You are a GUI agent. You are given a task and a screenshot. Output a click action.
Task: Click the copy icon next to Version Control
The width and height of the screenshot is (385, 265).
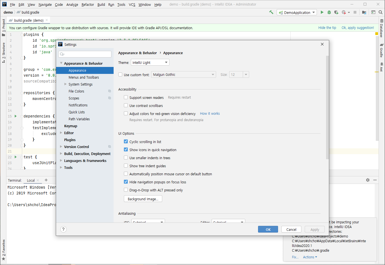[109, 147]
